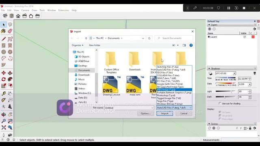This screenshot has height=146, width=260.
Task: Select the Paint Bucket tool
Action: click(x=4, y=31)
